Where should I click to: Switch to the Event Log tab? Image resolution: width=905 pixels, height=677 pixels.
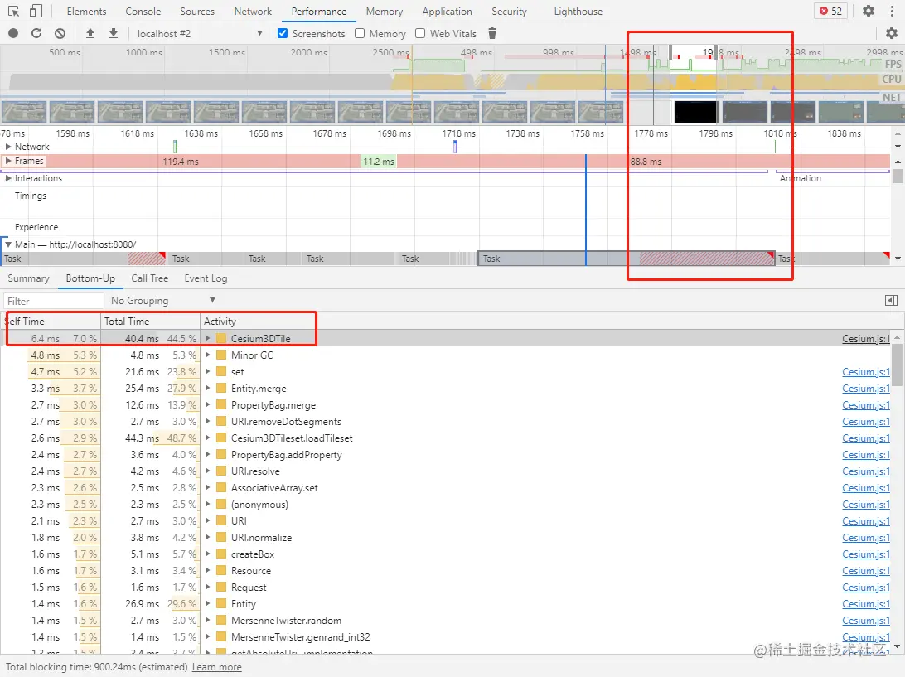[x=206, y=278]
